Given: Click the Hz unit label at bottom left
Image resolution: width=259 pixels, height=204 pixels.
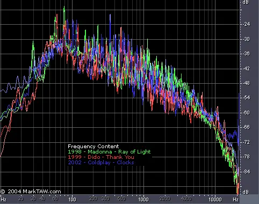Looking at the screenshot, I should pyautogui.click(x=3, y=199).
